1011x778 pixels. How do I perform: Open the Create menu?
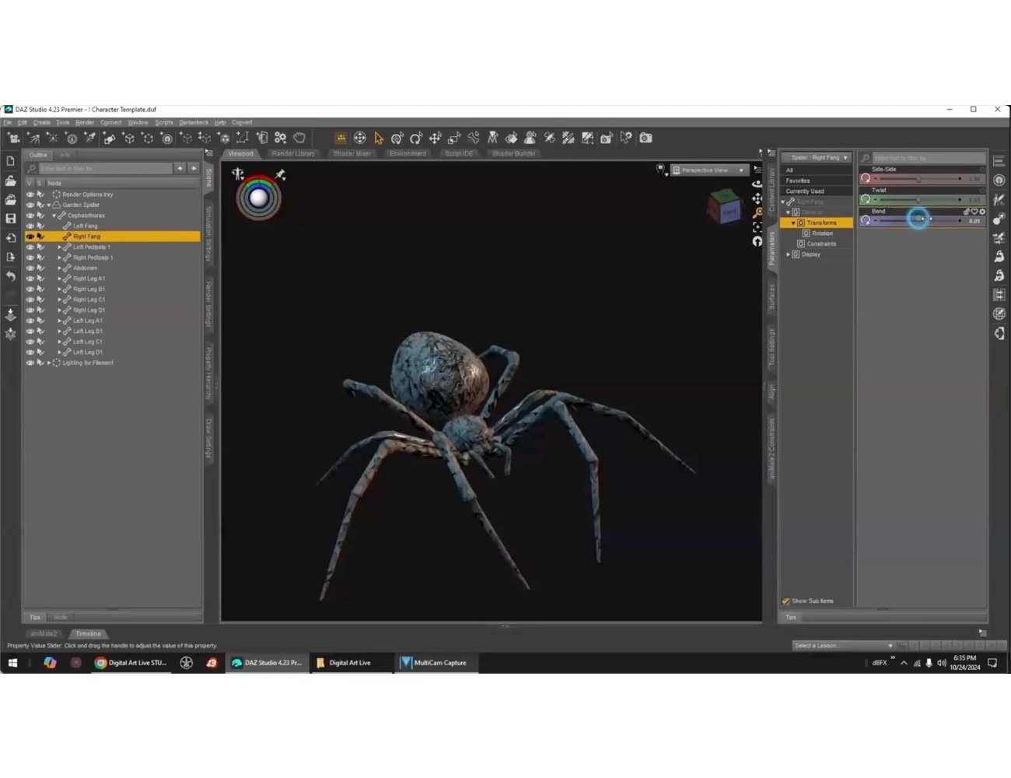pyautogui.click(x=42, y=122)
